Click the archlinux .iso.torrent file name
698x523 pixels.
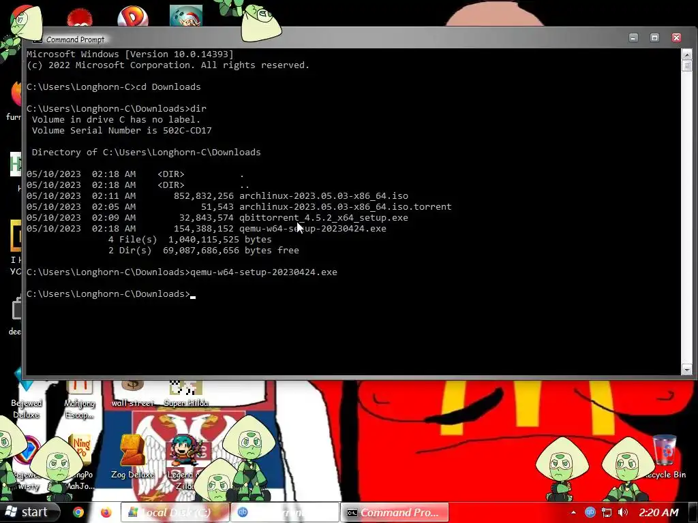[x=346, y=207]
